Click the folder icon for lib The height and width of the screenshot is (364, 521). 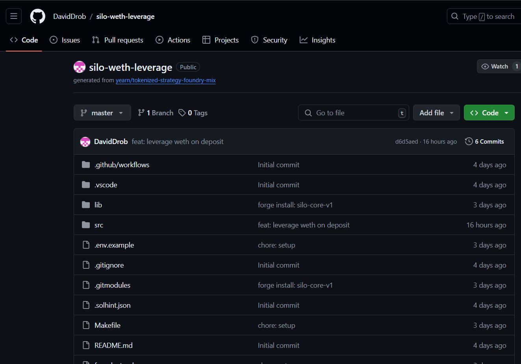click(86, 205)
